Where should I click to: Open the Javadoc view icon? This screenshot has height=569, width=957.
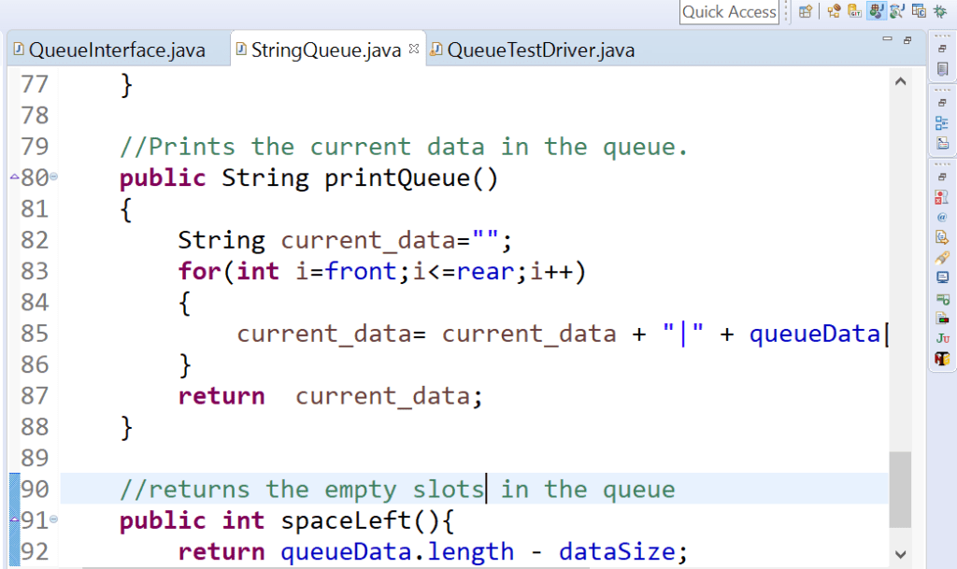[943, 217]
